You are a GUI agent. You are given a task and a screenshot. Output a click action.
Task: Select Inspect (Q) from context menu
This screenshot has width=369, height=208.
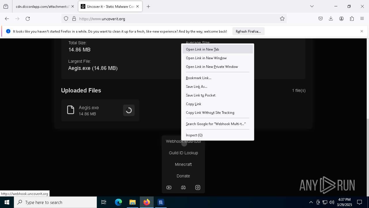tap(218, 135)
